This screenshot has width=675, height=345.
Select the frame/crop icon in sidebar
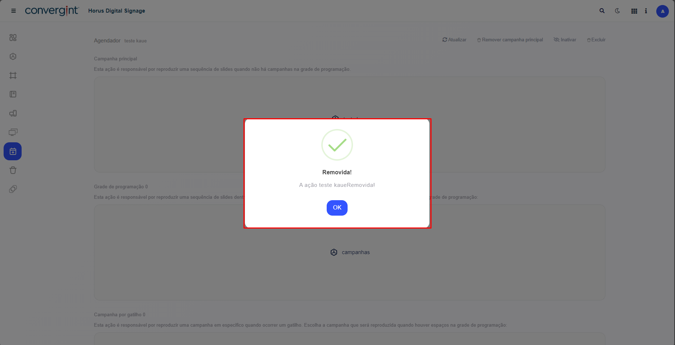[x=13, y=75]
